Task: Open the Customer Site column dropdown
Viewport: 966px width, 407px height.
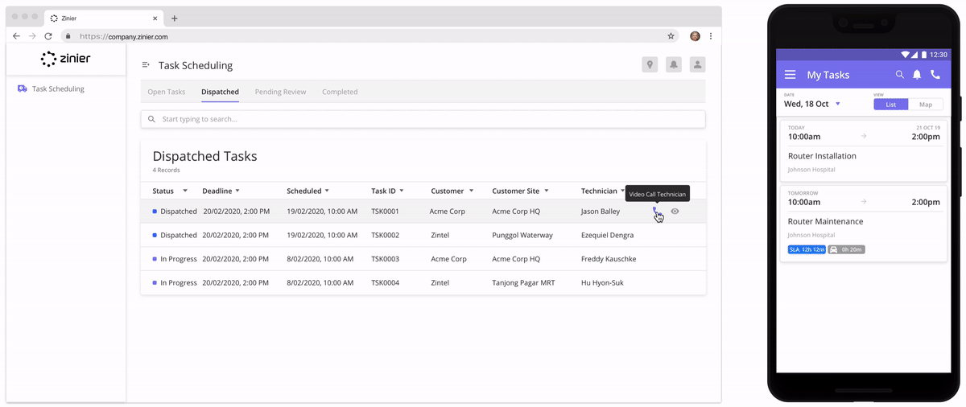Action: (547, 191)
